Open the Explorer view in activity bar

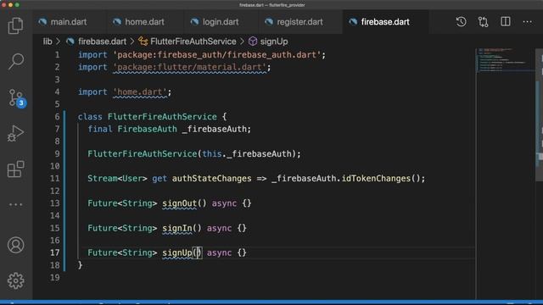tap(15, 25)
